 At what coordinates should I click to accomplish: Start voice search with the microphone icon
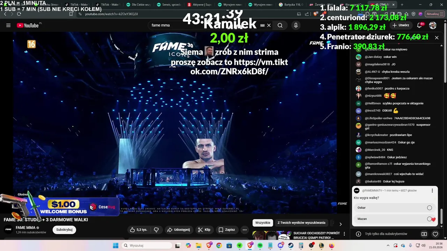pyautogui.click(x=296, y=25)
